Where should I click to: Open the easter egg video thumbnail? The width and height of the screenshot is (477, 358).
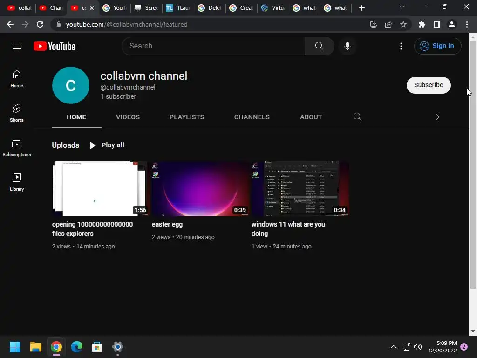point(199,189)
